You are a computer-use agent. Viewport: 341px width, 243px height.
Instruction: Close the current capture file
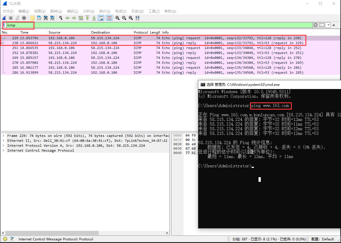[x=46, y=18]
